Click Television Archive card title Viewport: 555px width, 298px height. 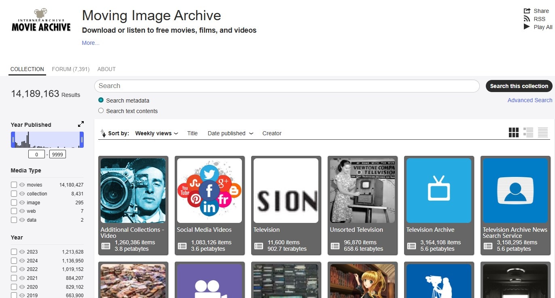point(430,230)
